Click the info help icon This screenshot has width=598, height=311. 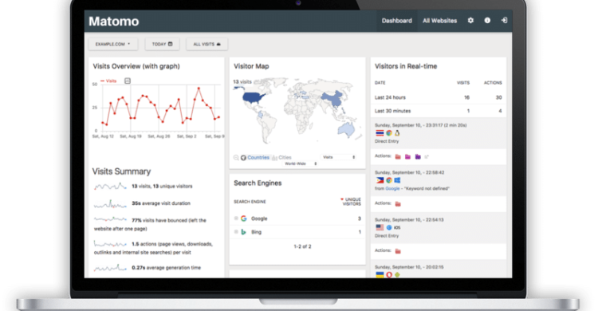487,21
